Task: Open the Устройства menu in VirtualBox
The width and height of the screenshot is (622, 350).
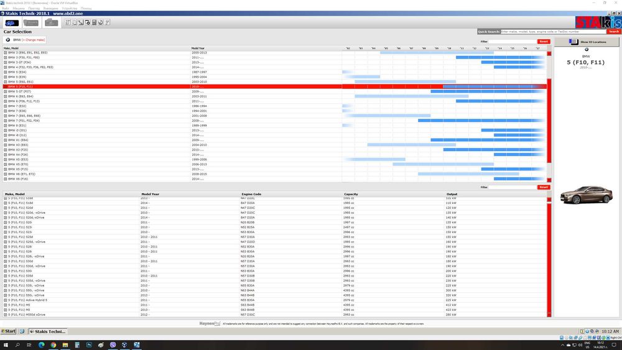Action: [70, 8]
